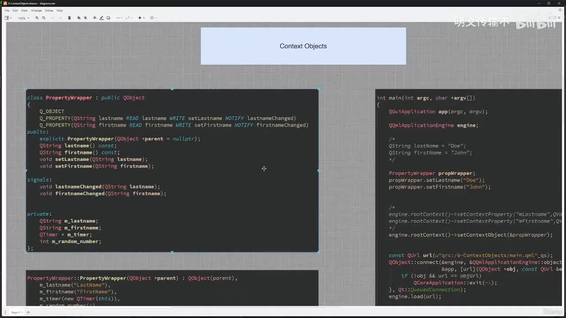Open the View menu
The image size is (566, 318).
[24, 10]
